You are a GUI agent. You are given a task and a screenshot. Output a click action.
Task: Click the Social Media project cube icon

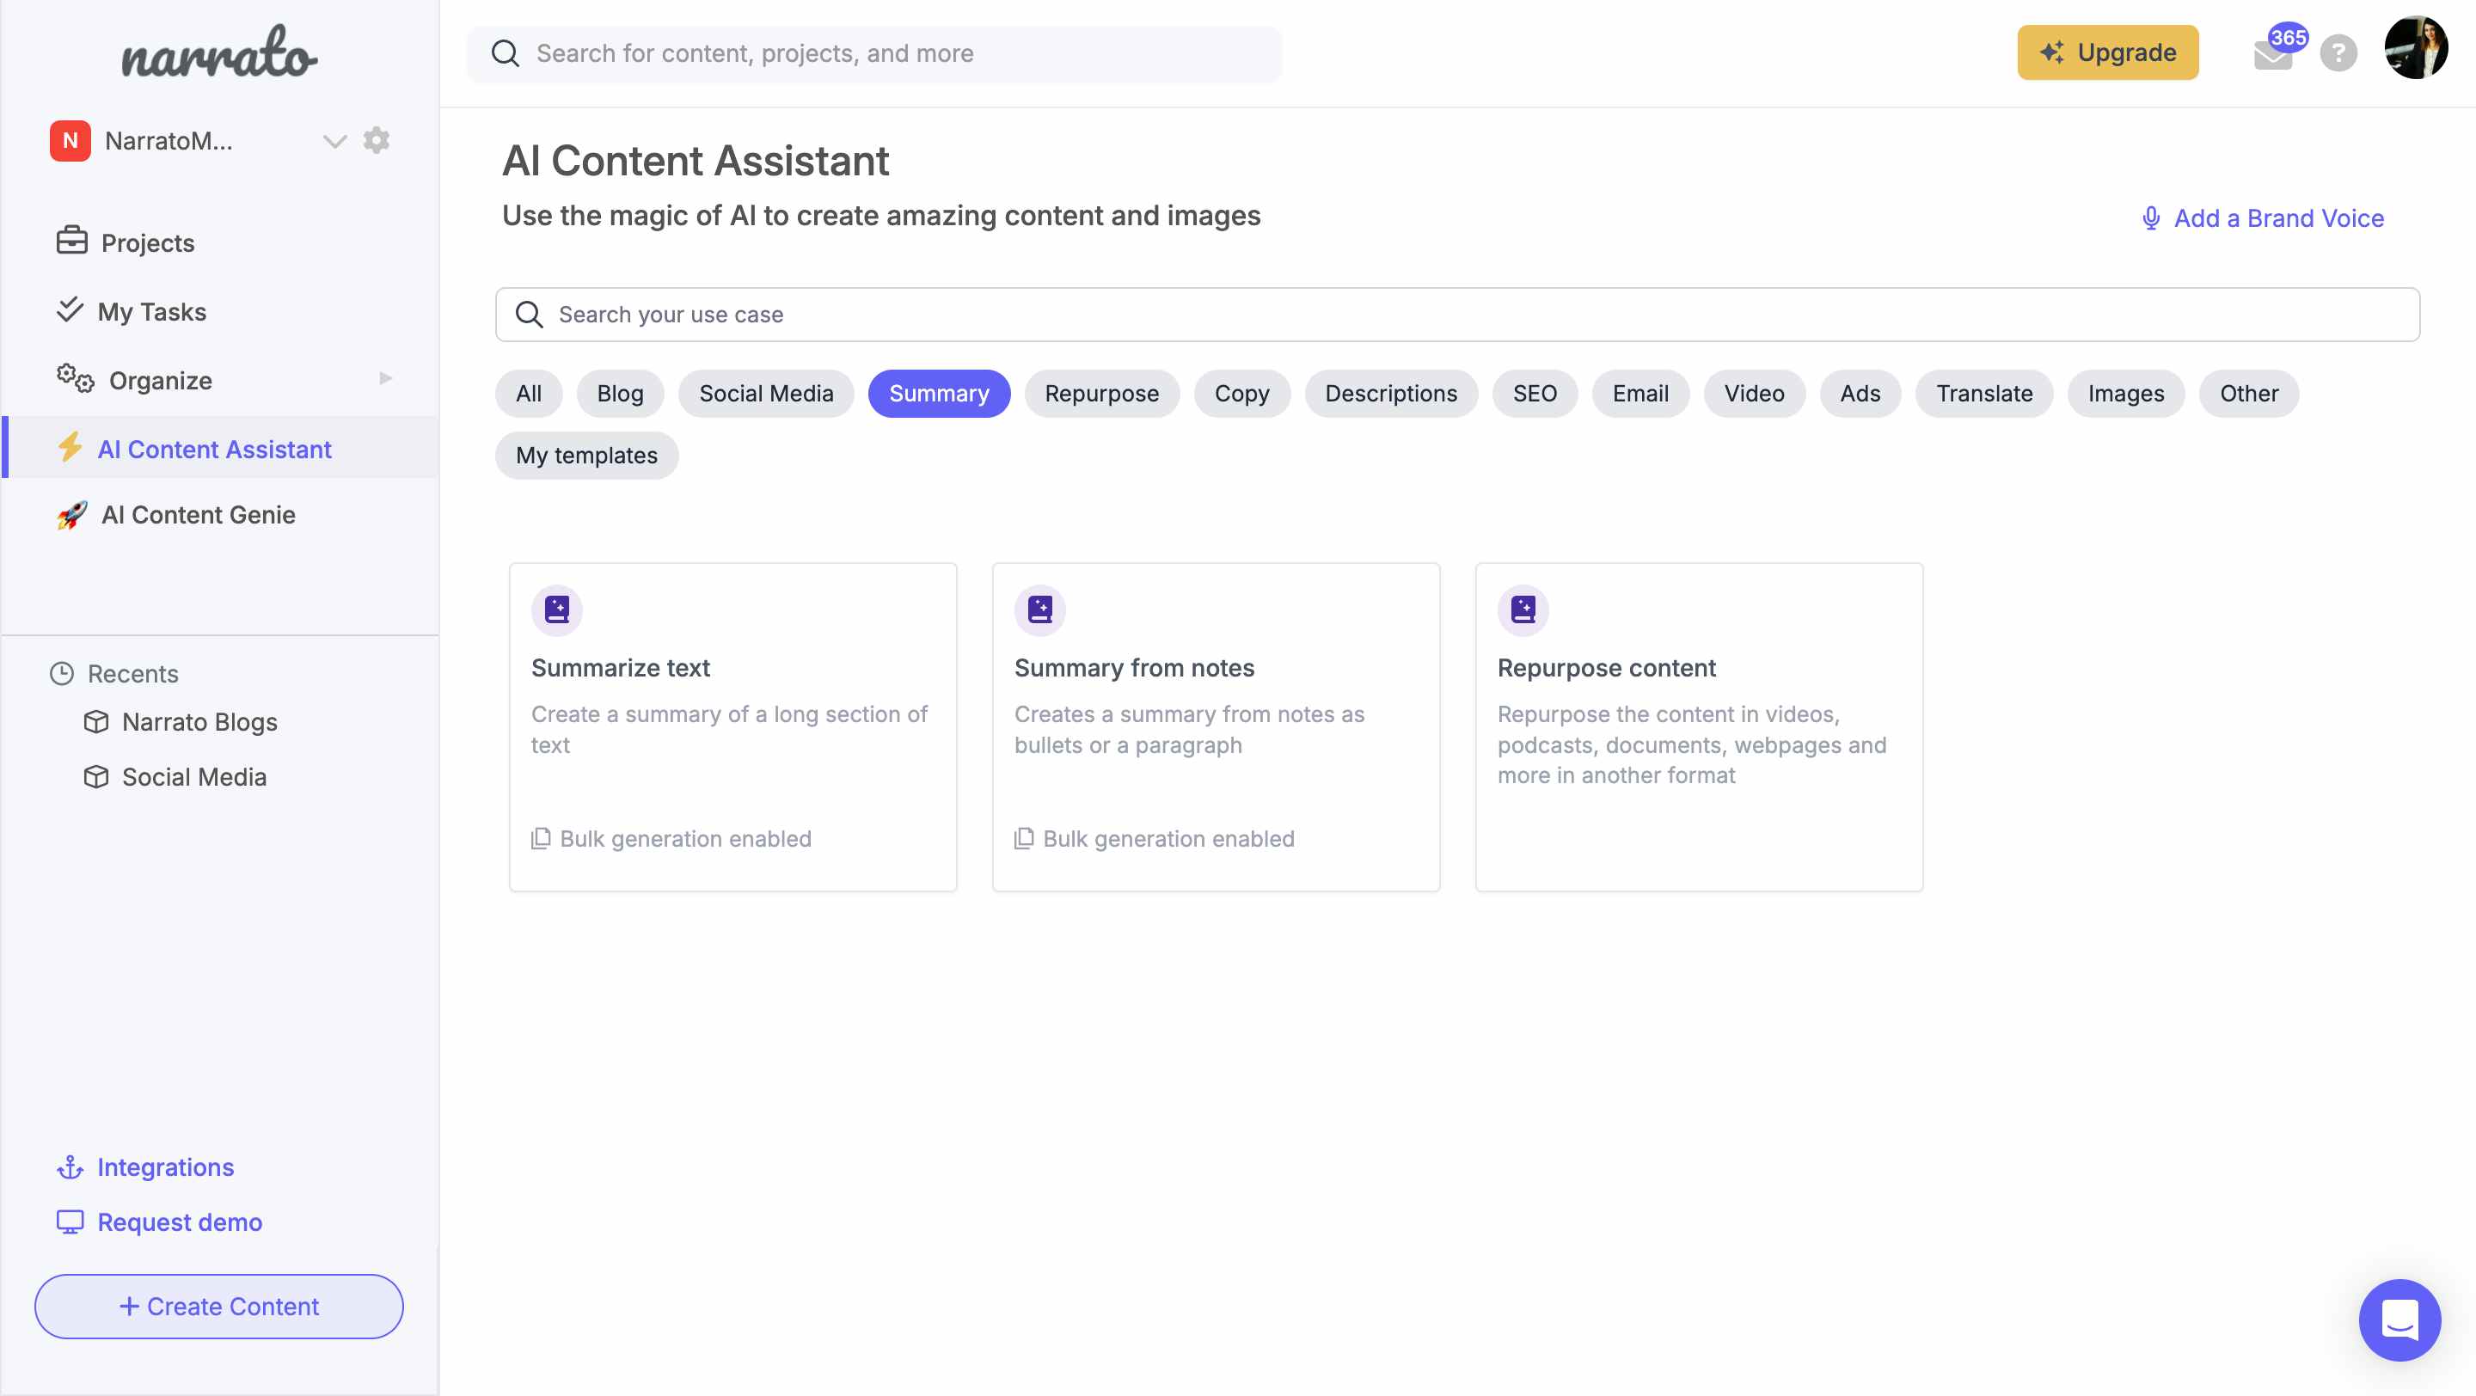point(96,776)
